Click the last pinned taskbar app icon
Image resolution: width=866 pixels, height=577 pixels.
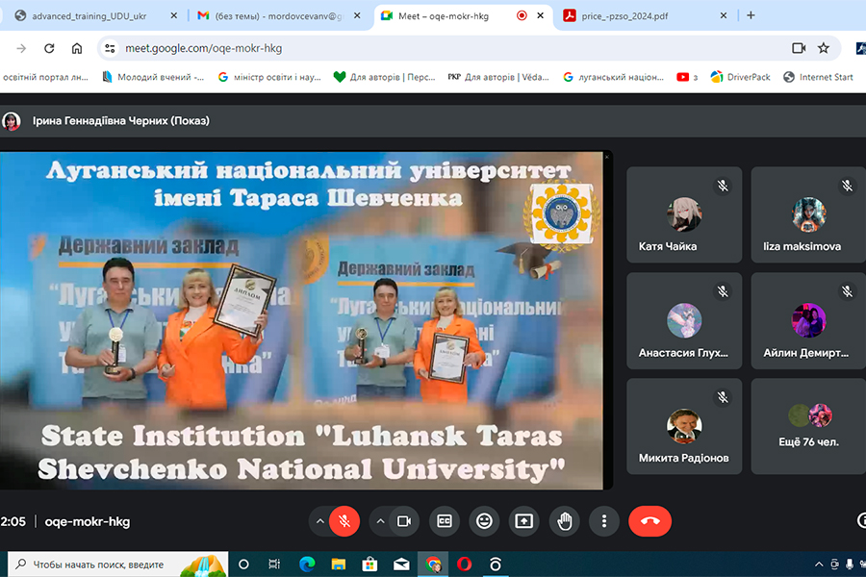tap(496, 564)
